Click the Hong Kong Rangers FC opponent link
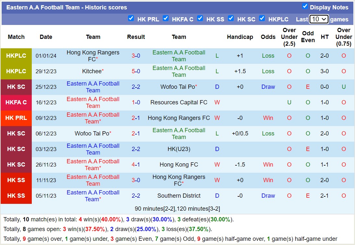 click(x=179, y=118)
